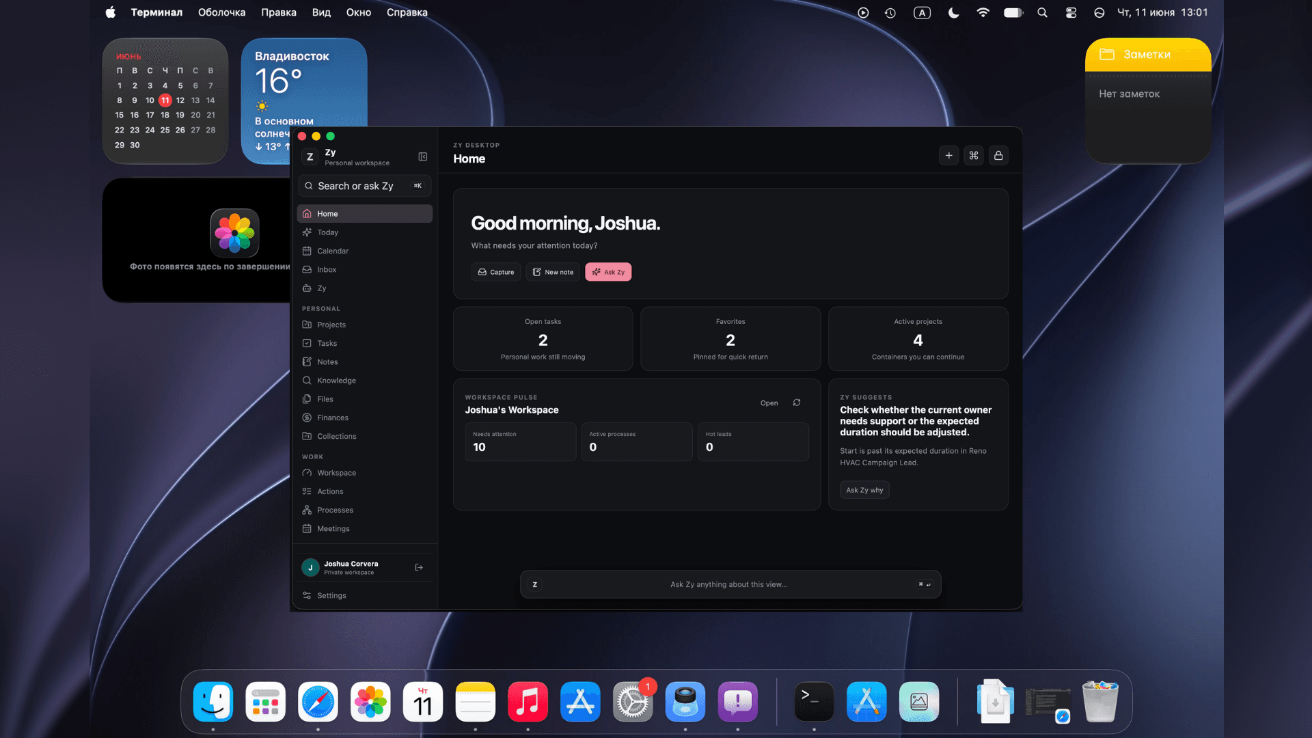The image size is (1312, 738).
Task: Open Inbox in the sidebar
Action: tap(364, 269)
